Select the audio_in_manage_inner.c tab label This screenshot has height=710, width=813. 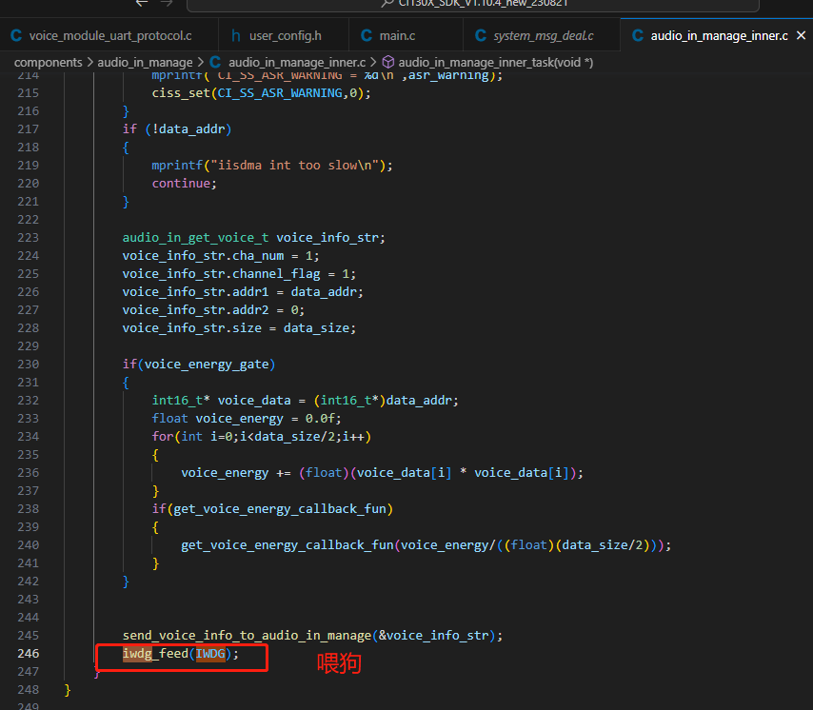point(719,36)
